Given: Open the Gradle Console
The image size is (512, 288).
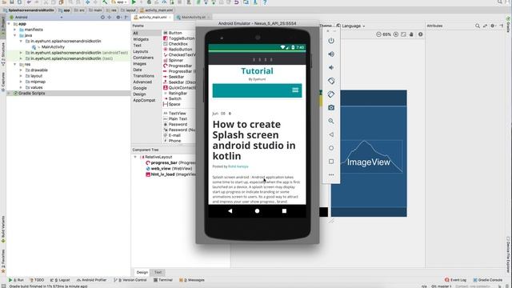Looking at the screenshot, I should click(487, 280).
